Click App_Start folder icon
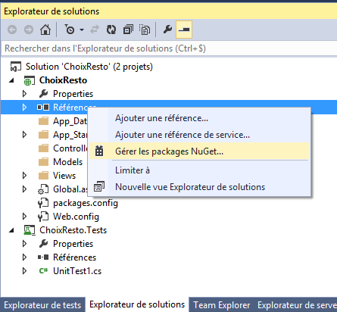 (43, 135)
